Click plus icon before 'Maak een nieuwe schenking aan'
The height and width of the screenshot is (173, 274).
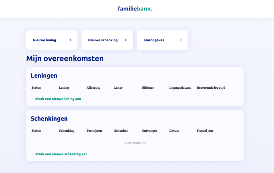[32, 154]
